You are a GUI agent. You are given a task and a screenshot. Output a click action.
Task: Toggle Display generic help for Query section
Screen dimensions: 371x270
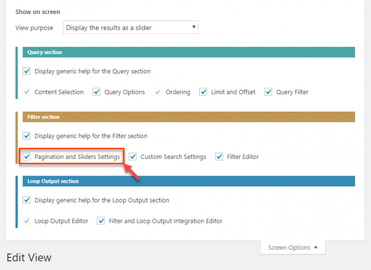(27, 71)
